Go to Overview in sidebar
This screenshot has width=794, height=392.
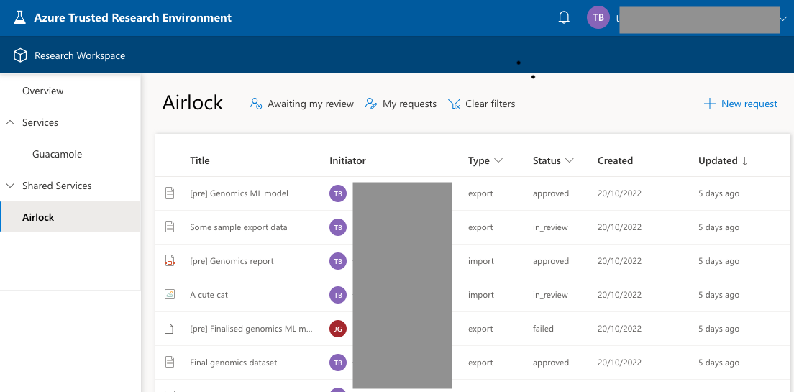[43, 91]
